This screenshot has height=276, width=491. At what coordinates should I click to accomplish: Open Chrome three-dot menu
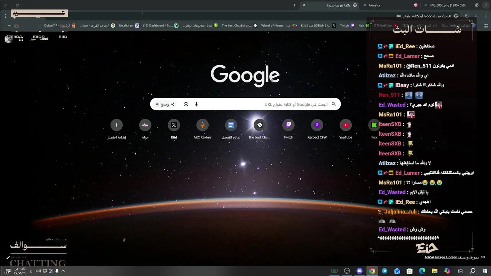[x=5, y=16]
